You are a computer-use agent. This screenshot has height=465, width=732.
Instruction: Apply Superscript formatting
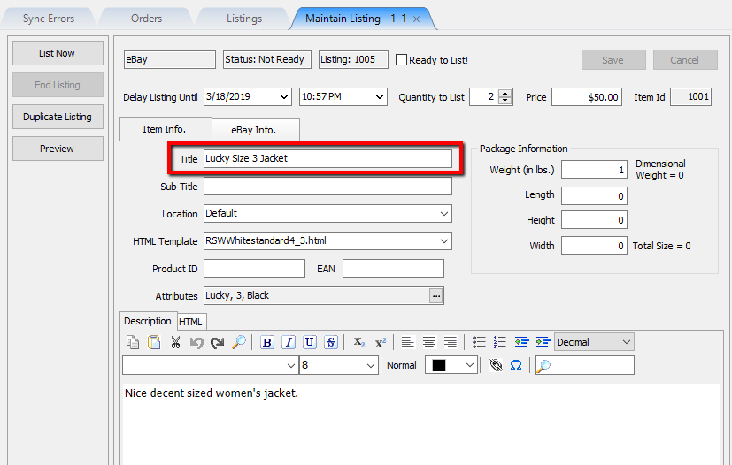coord(381,342)
